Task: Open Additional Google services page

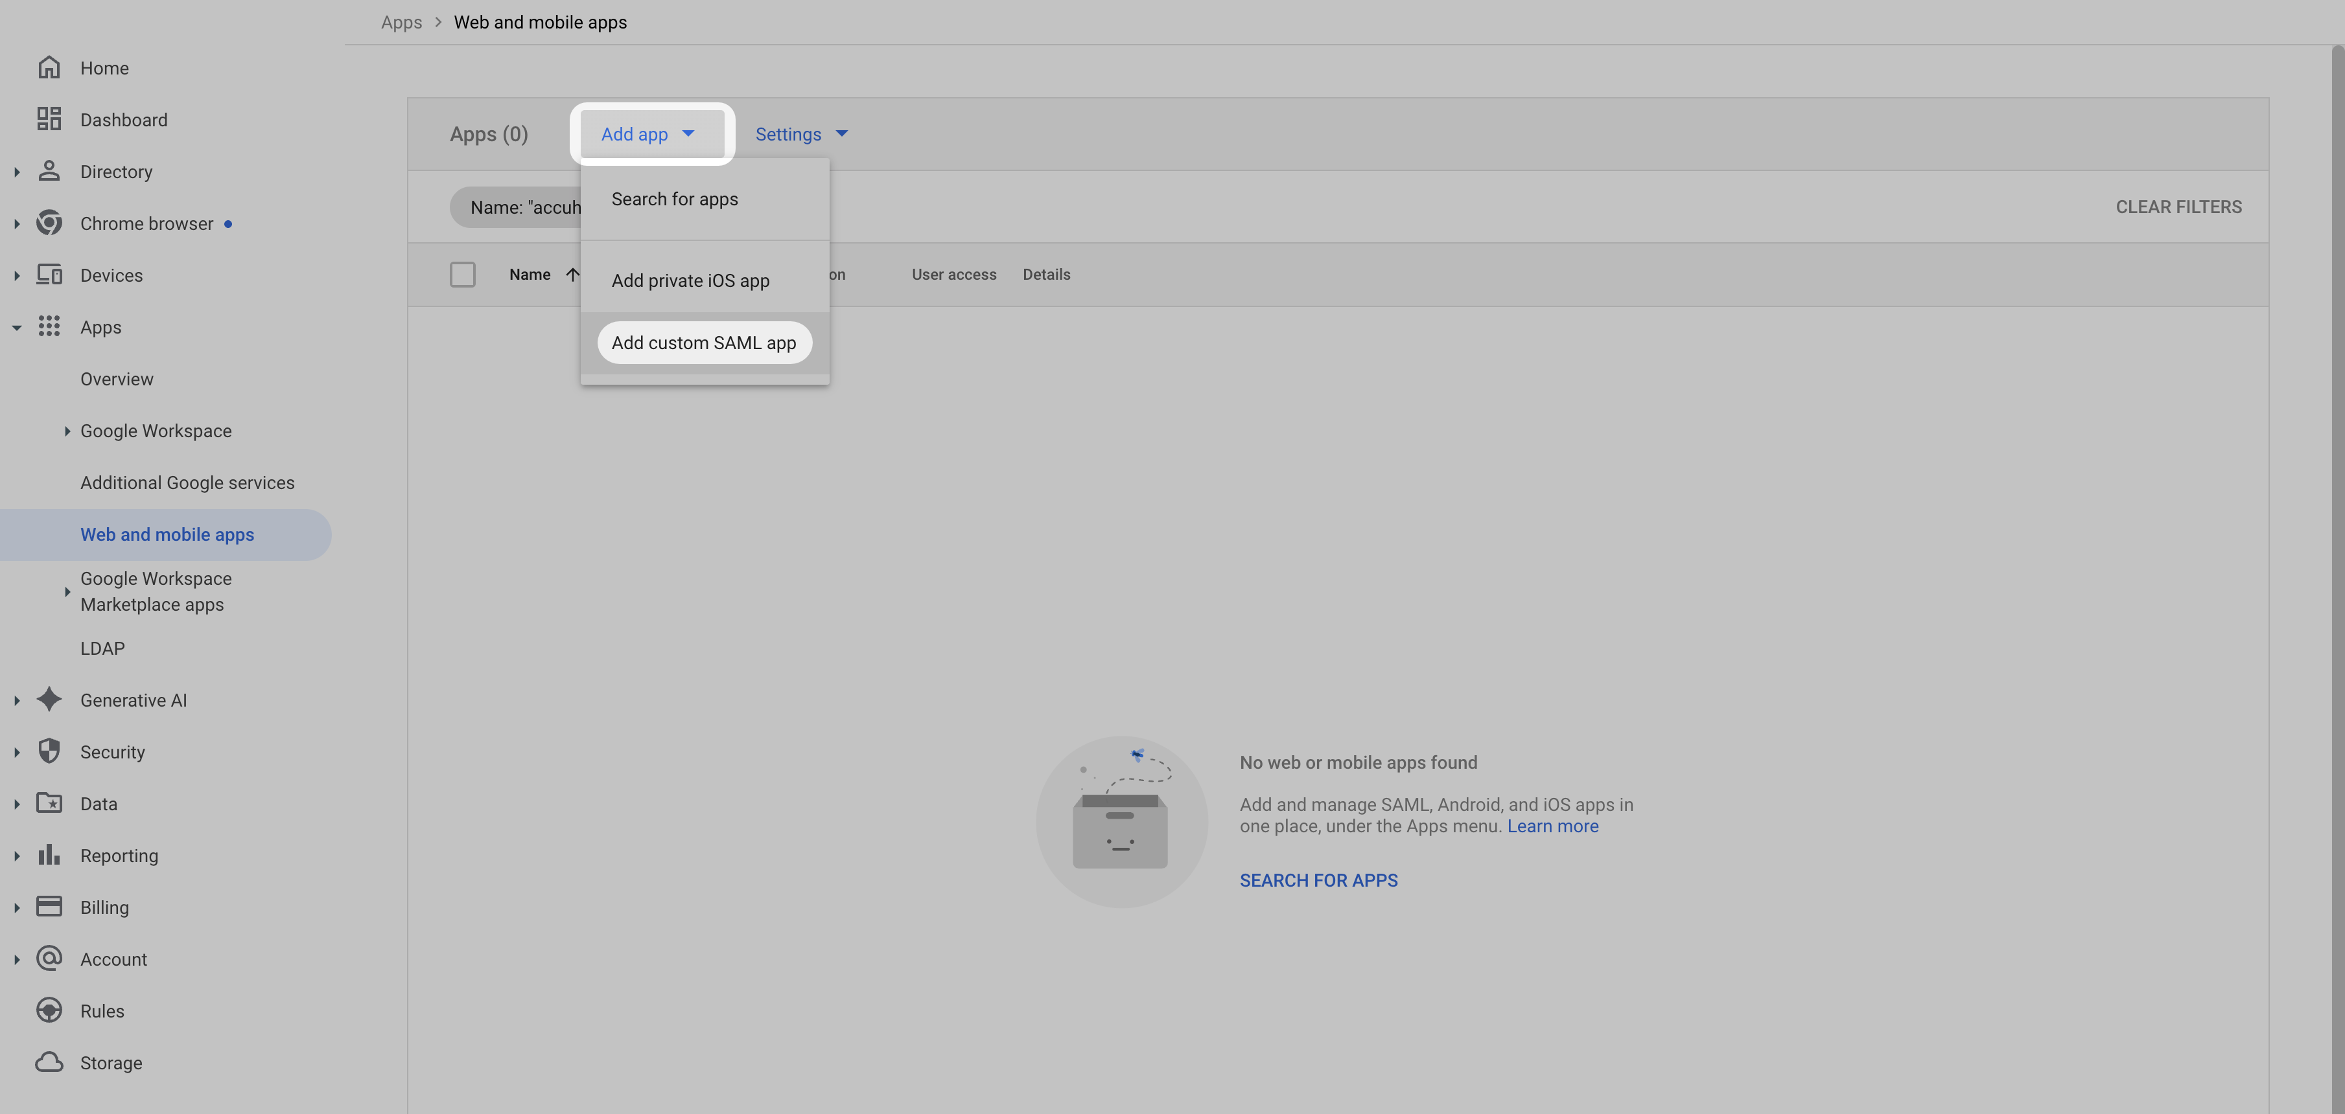Action: click(187, 482)
